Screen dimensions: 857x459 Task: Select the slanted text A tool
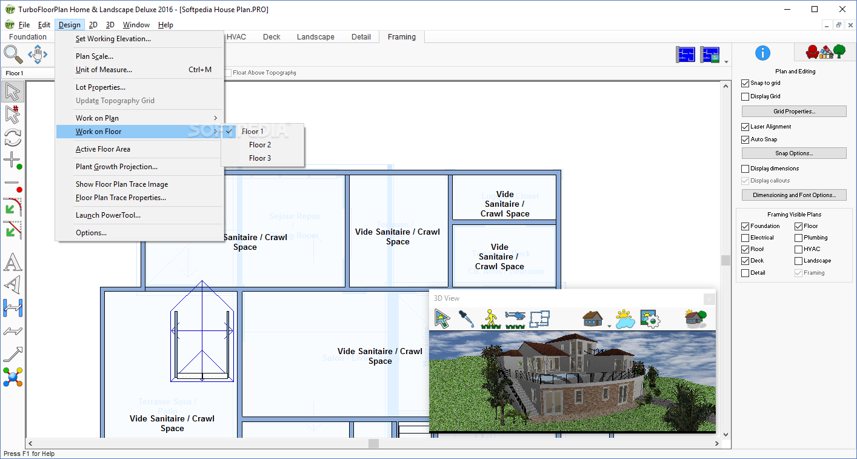pyautogui.click(x=13, y=285)
